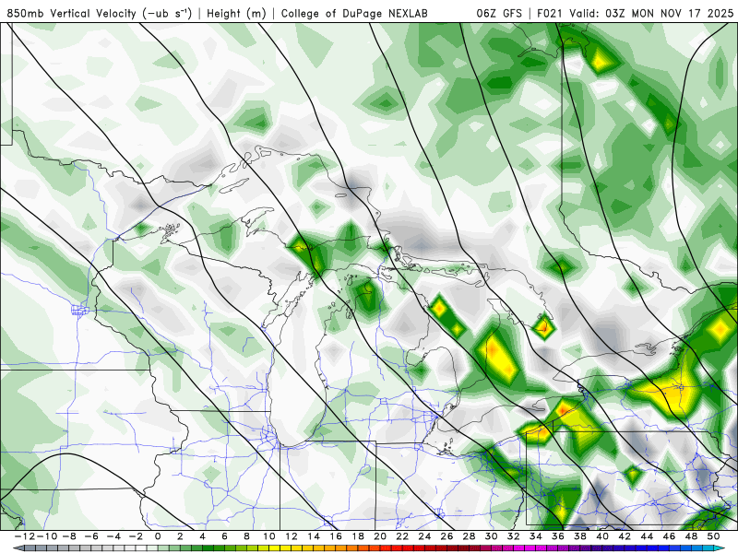The width and height of the screenshot is (738, 553).
Task: Click the '34' legend value
Action: tap(536, 536)
